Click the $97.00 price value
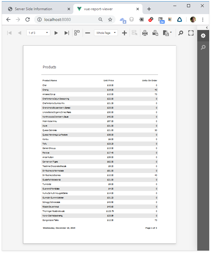This screenshot has width=211, height=253. [x=110, y=121]
